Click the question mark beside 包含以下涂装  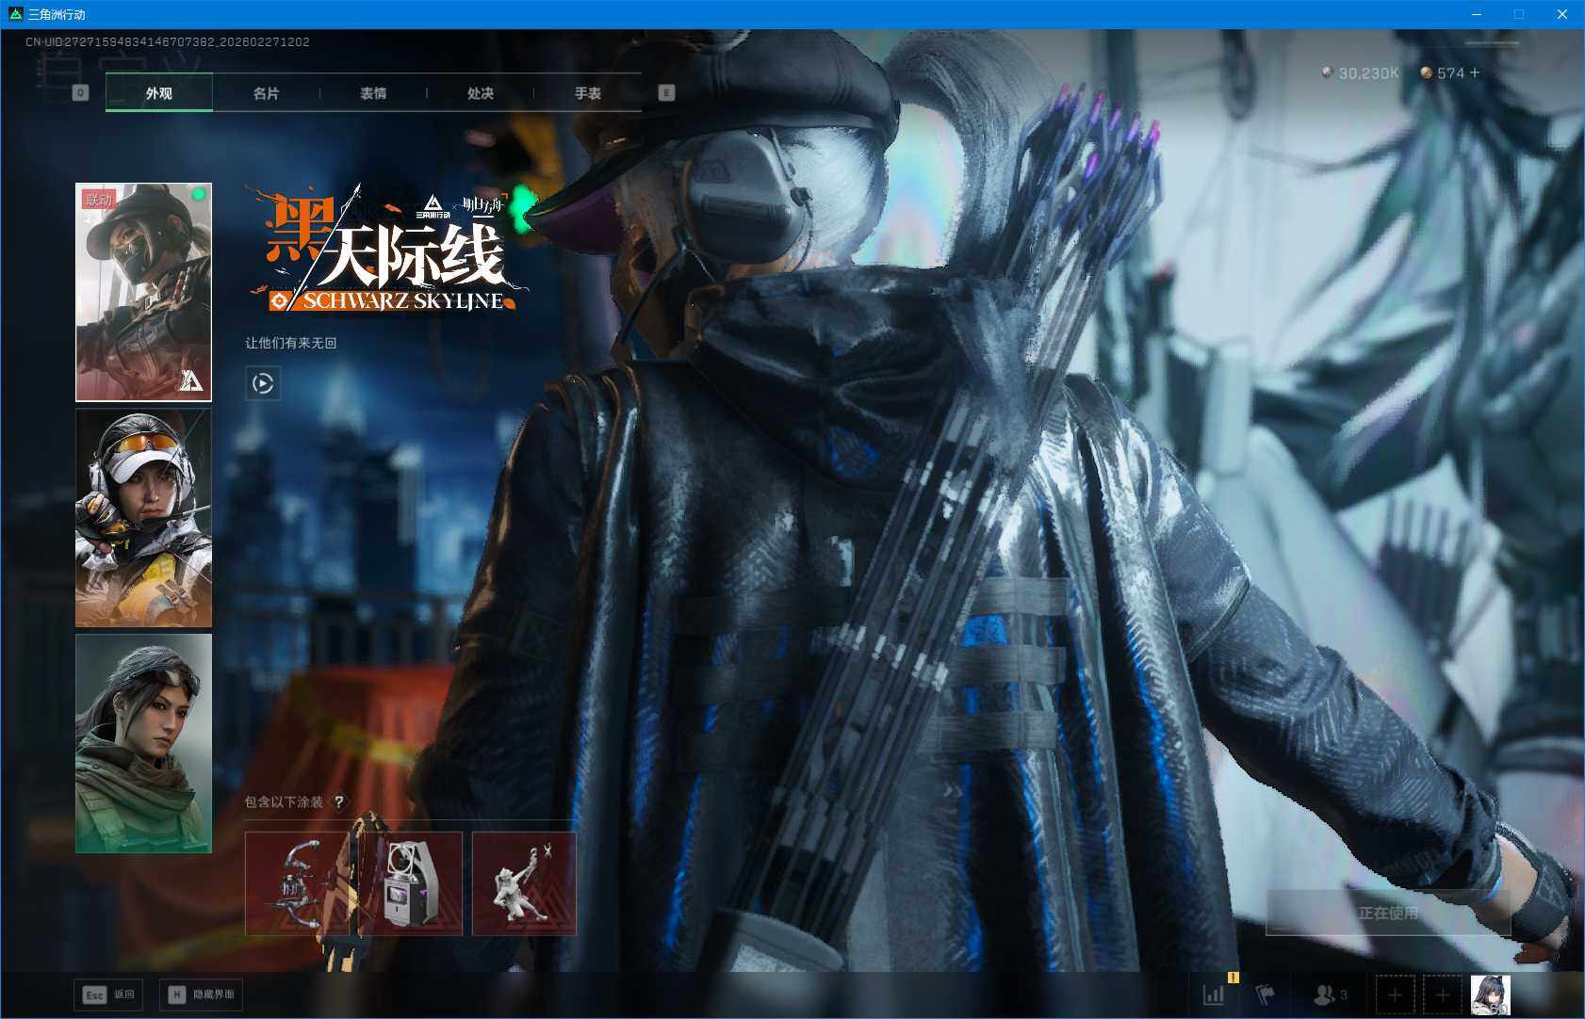tap(338, 802)
